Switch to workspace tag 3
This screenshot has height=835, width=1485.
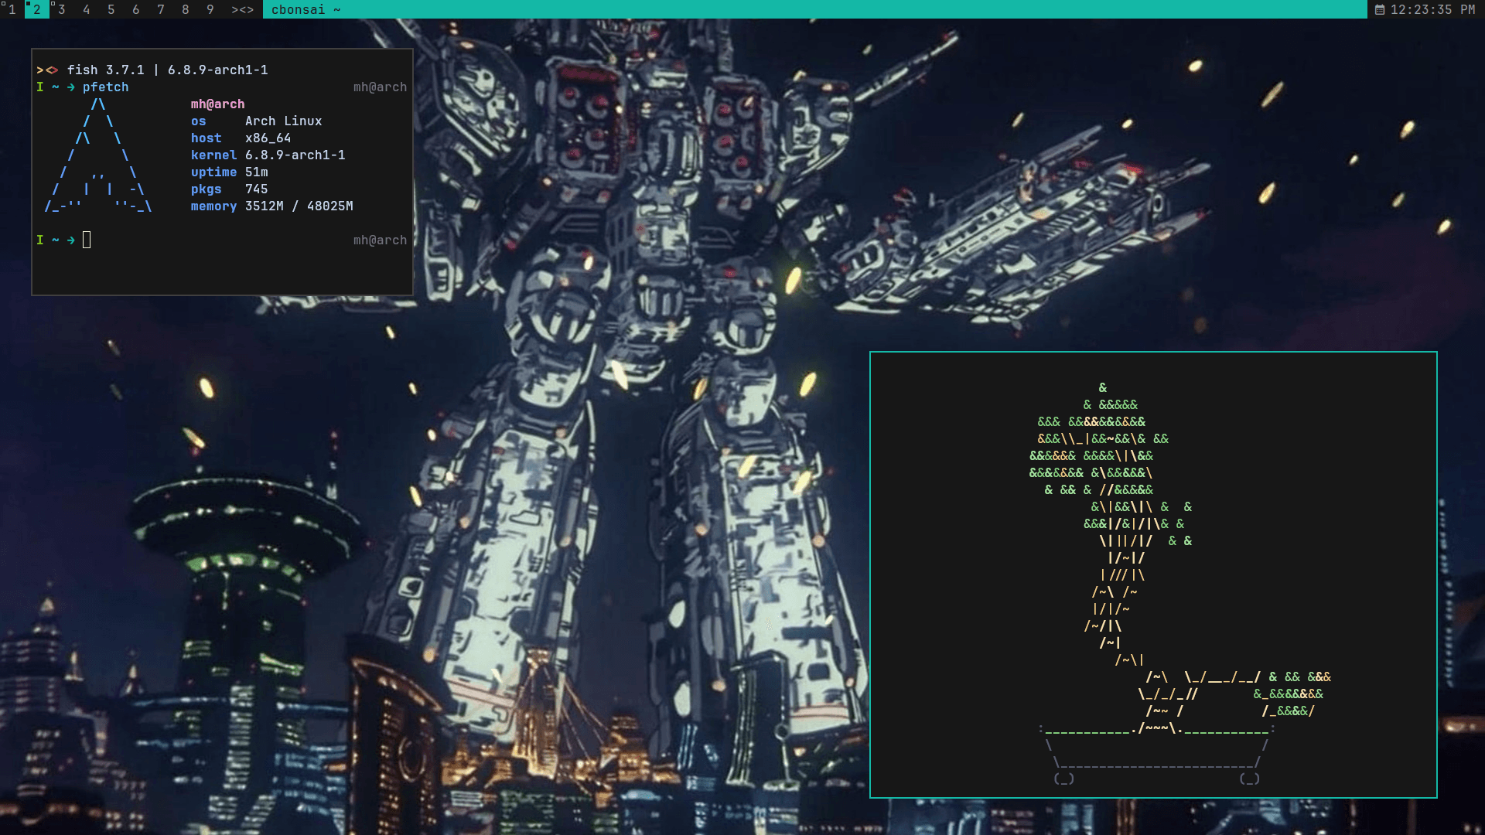coord(61,9)
